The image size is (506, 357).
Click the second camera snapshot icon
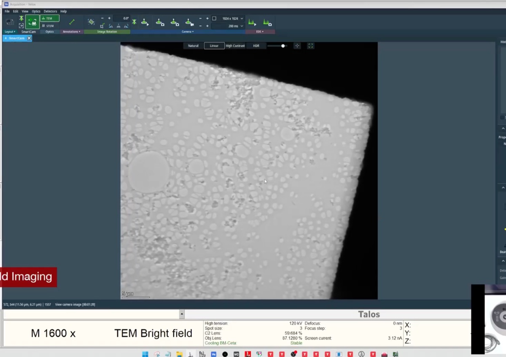[160, 22]
